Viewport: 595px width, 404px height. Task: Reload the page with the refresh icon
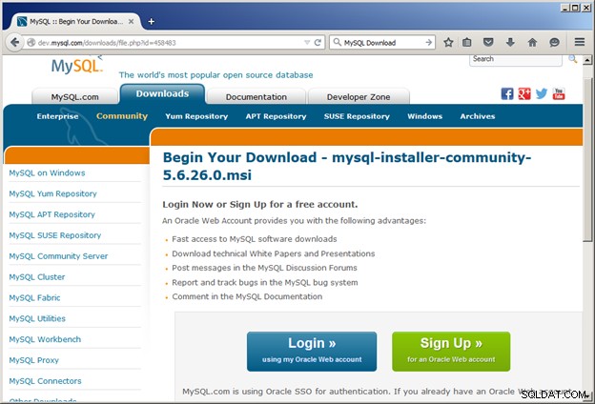[318, 43]
